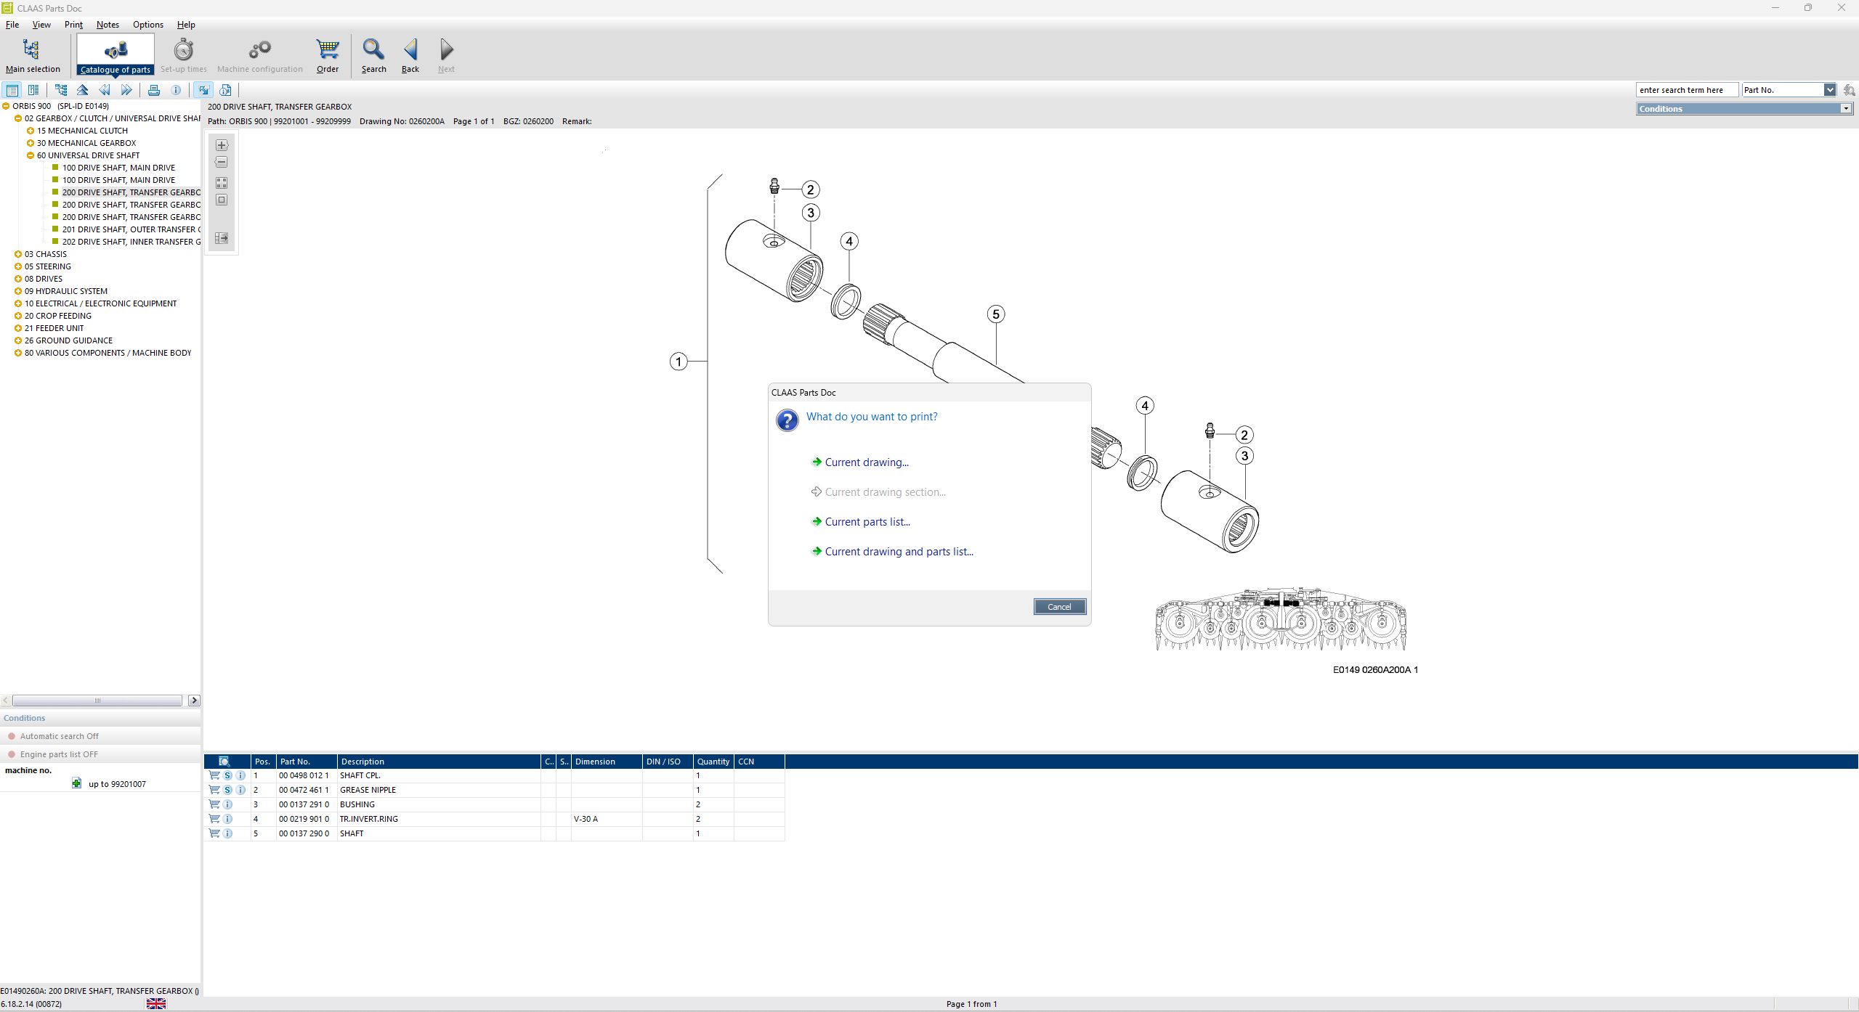Click the horizontal scrollbar thumb under the tree

coord(97,701)
